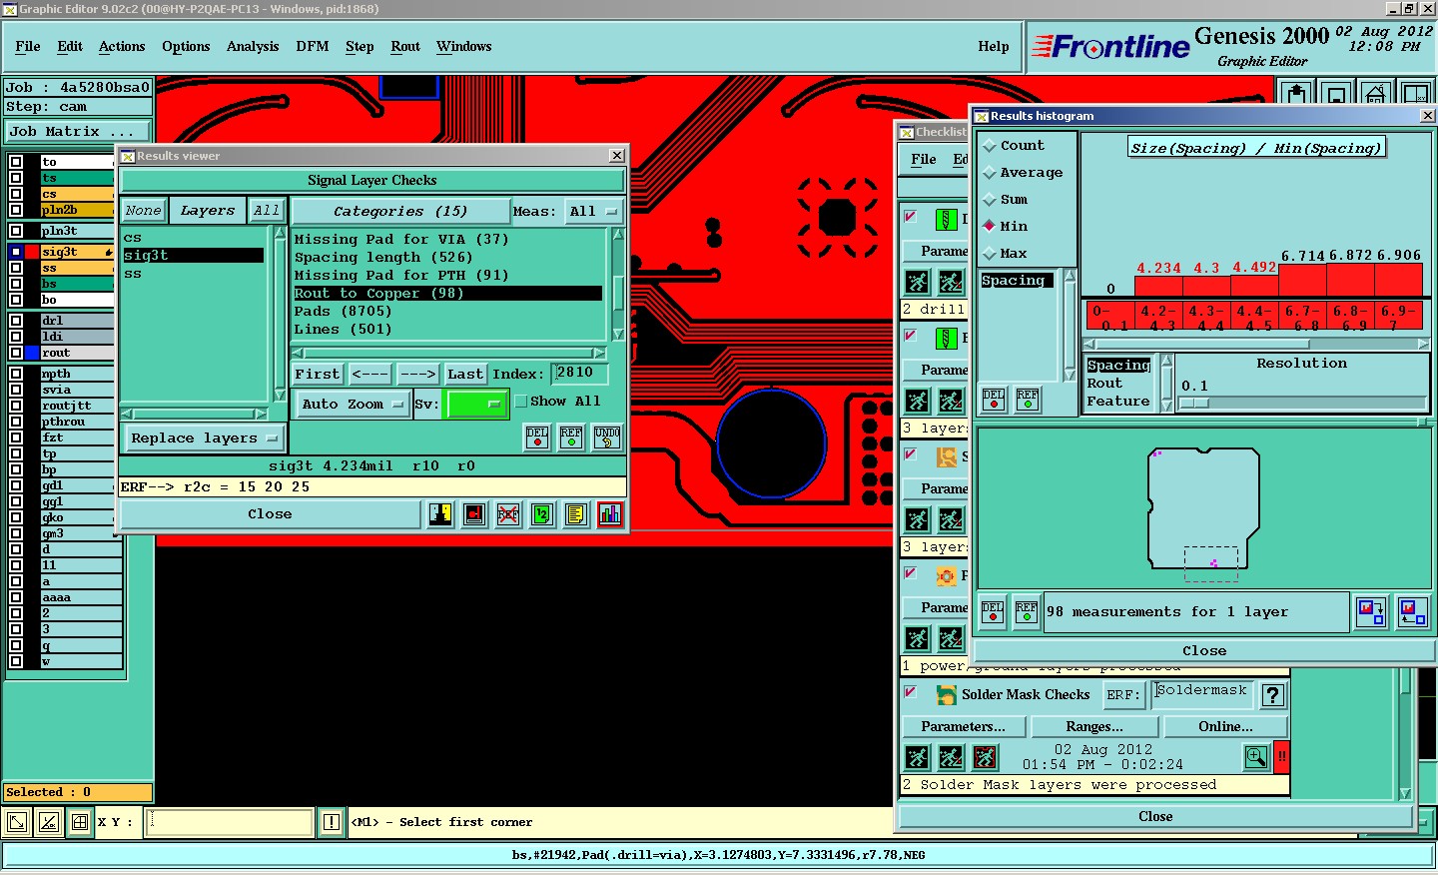Open the Analysis menu
This screenshot has height=875, width=1438.
pyautogui.click(x=253, y=47)
